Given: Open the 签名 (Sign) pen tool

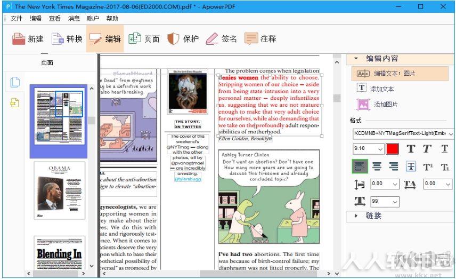Looking at the screenshot, I should tap(221, 39).
